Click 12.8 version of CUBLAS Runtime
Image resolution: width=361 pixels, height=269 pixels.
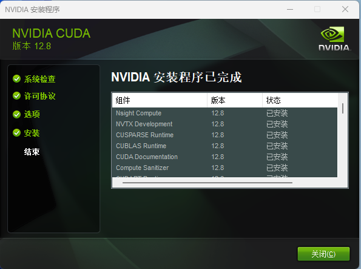218,146
